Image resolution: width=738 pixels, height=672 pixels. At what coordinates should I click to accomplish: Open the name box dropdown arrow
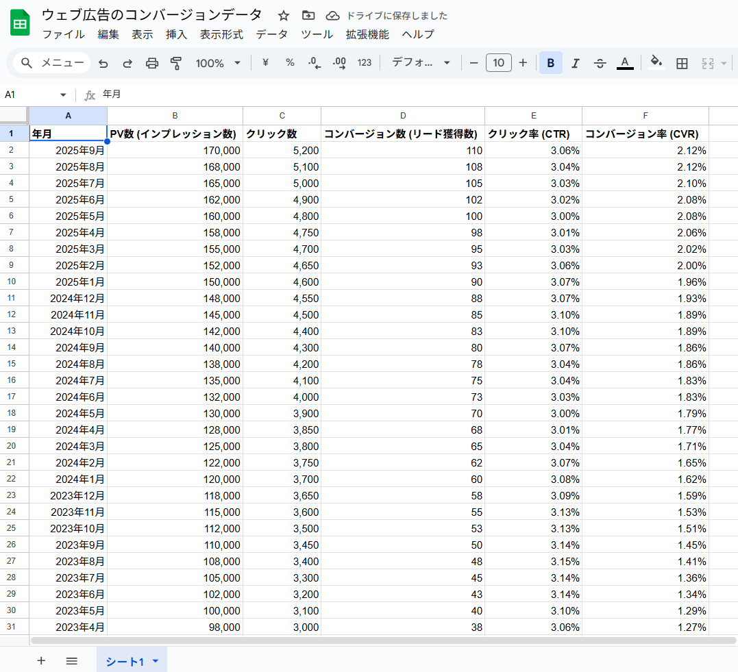pyautogui.click(x=63, y=95)
